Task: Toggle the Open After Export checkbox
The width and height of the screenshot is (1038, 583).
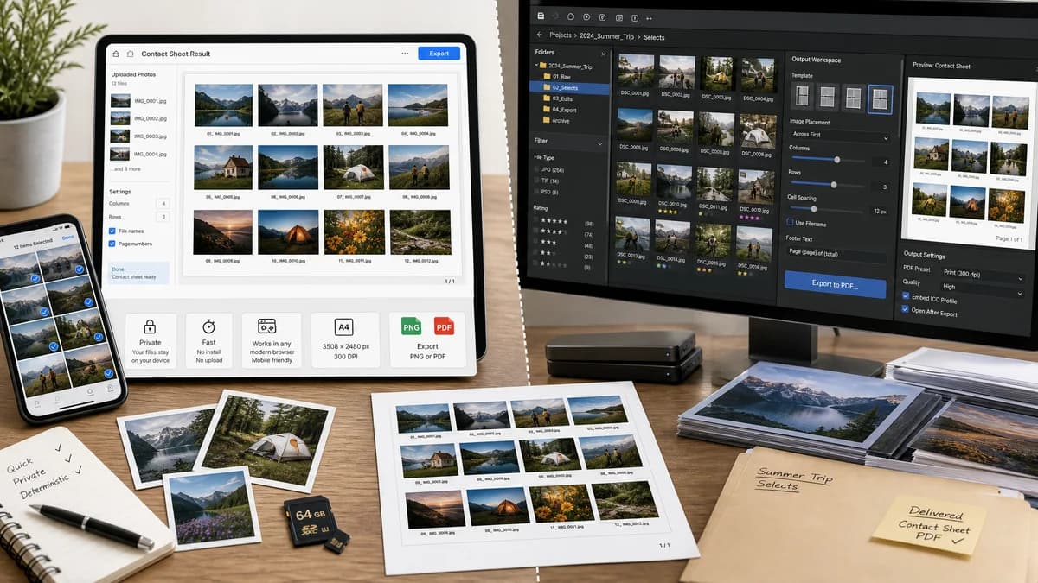Action: 906,309
